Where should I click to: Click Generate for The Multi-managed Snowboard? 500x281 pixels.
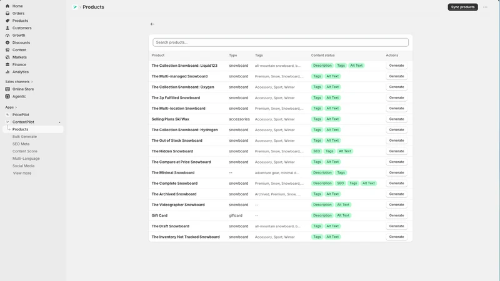click(x=396, y=76)
